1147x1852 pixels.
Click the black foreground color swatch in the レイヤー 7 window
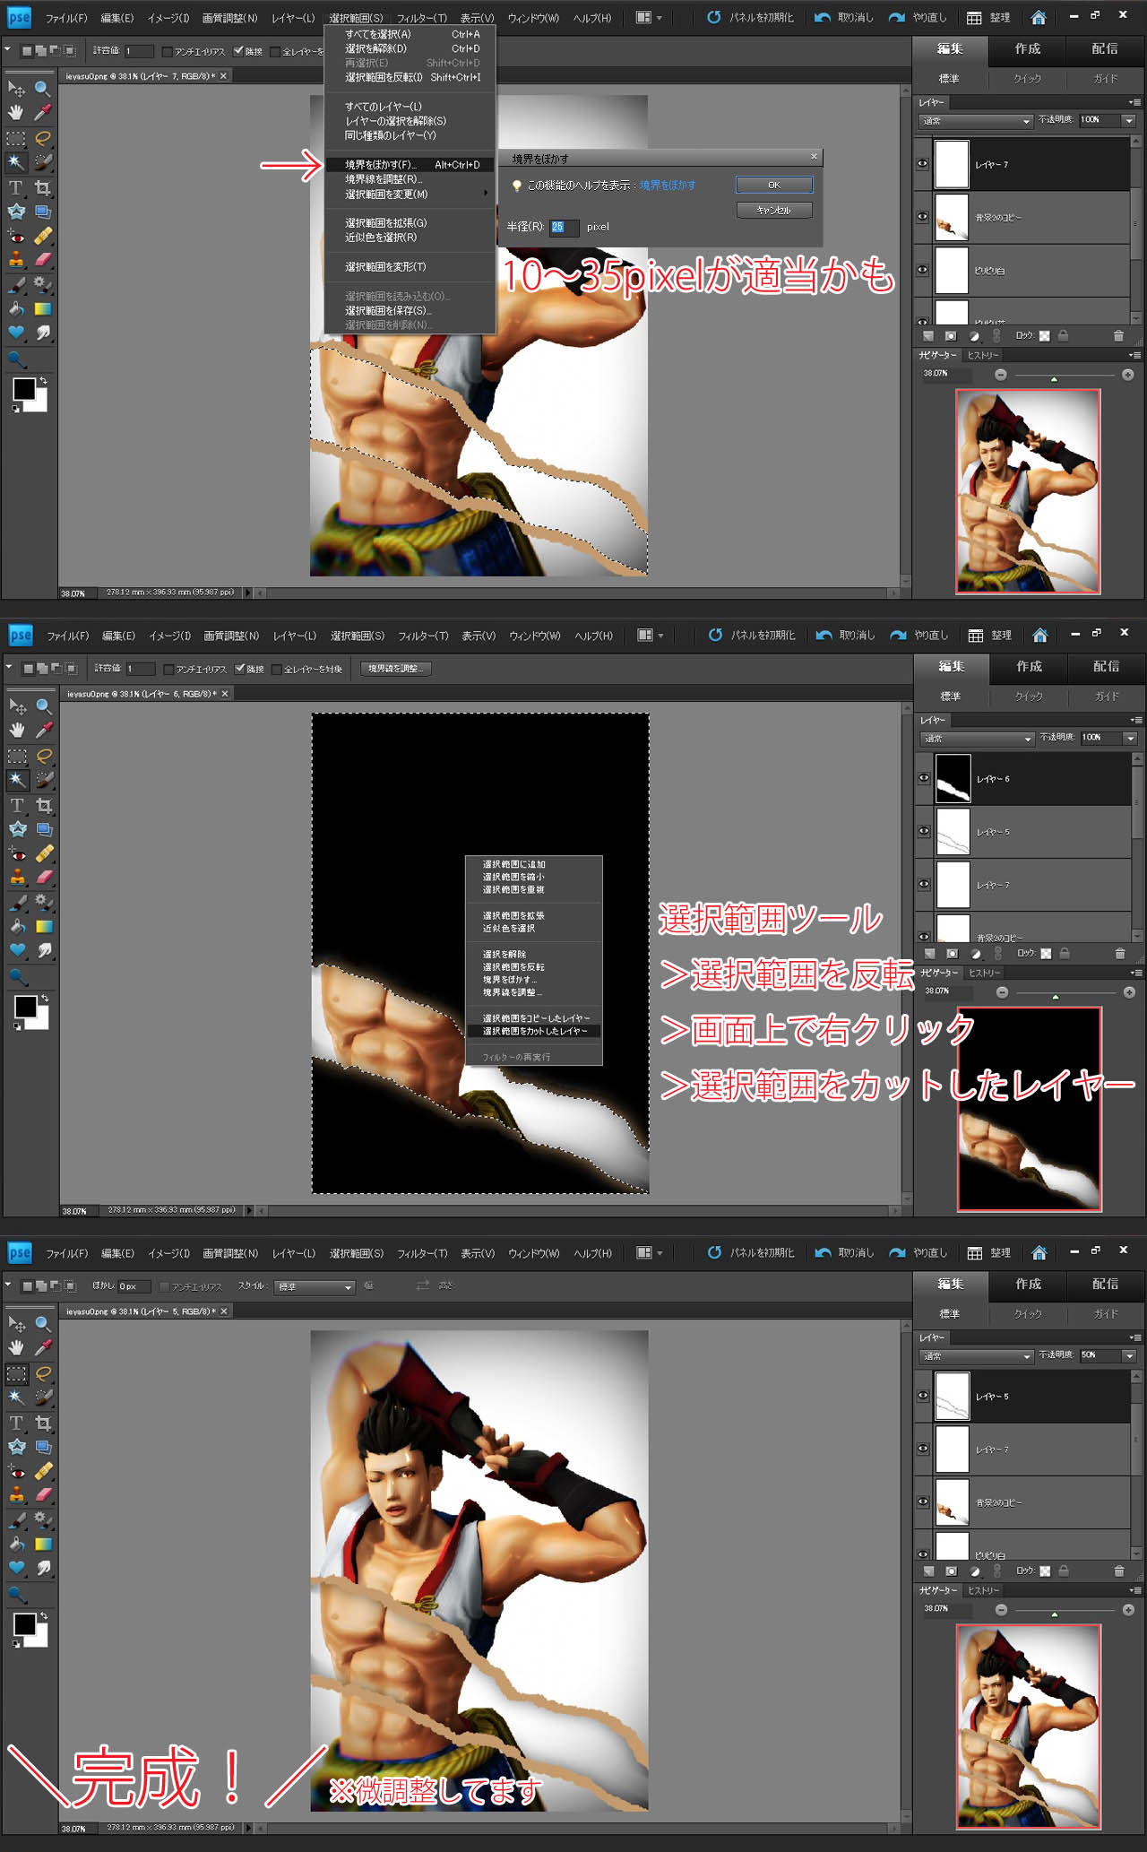pyautogui.click(x=24, y=388)
